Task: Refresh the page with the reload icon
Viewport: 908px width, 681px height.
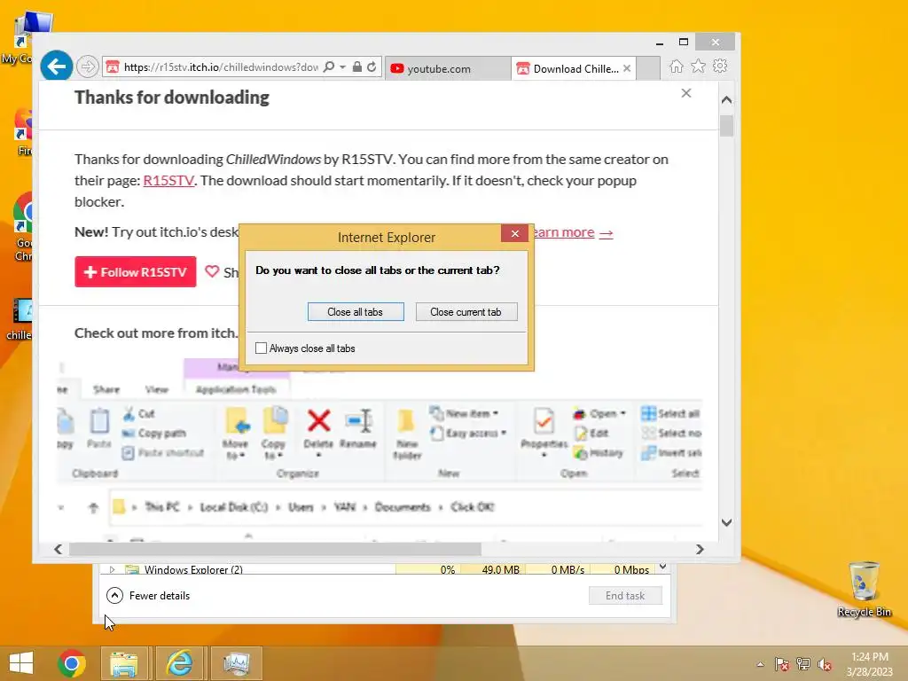Action: coord(372,67)
